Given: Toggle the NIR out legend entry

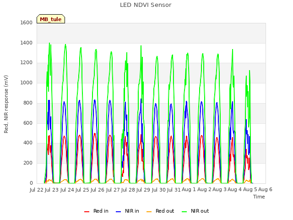Looking at the screenshot, I should [x=195, y=211].
